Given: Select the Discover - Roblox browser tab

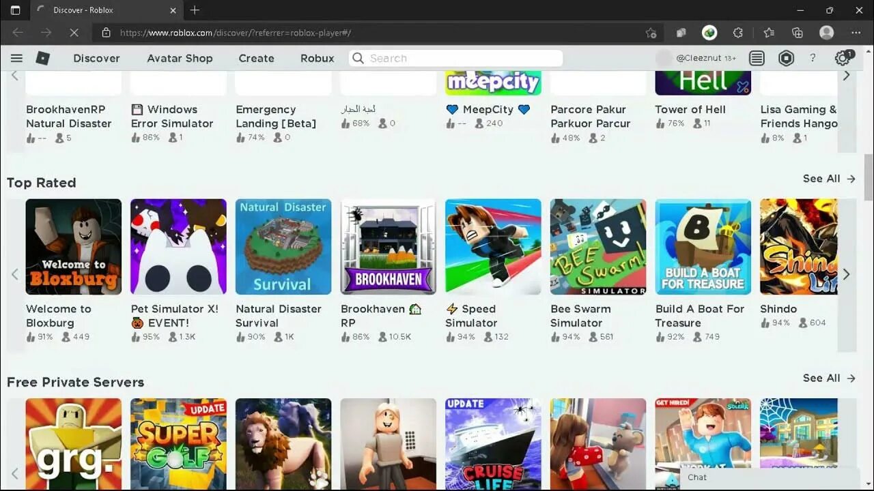Looking at the screenshot, I should pos(106,10).
